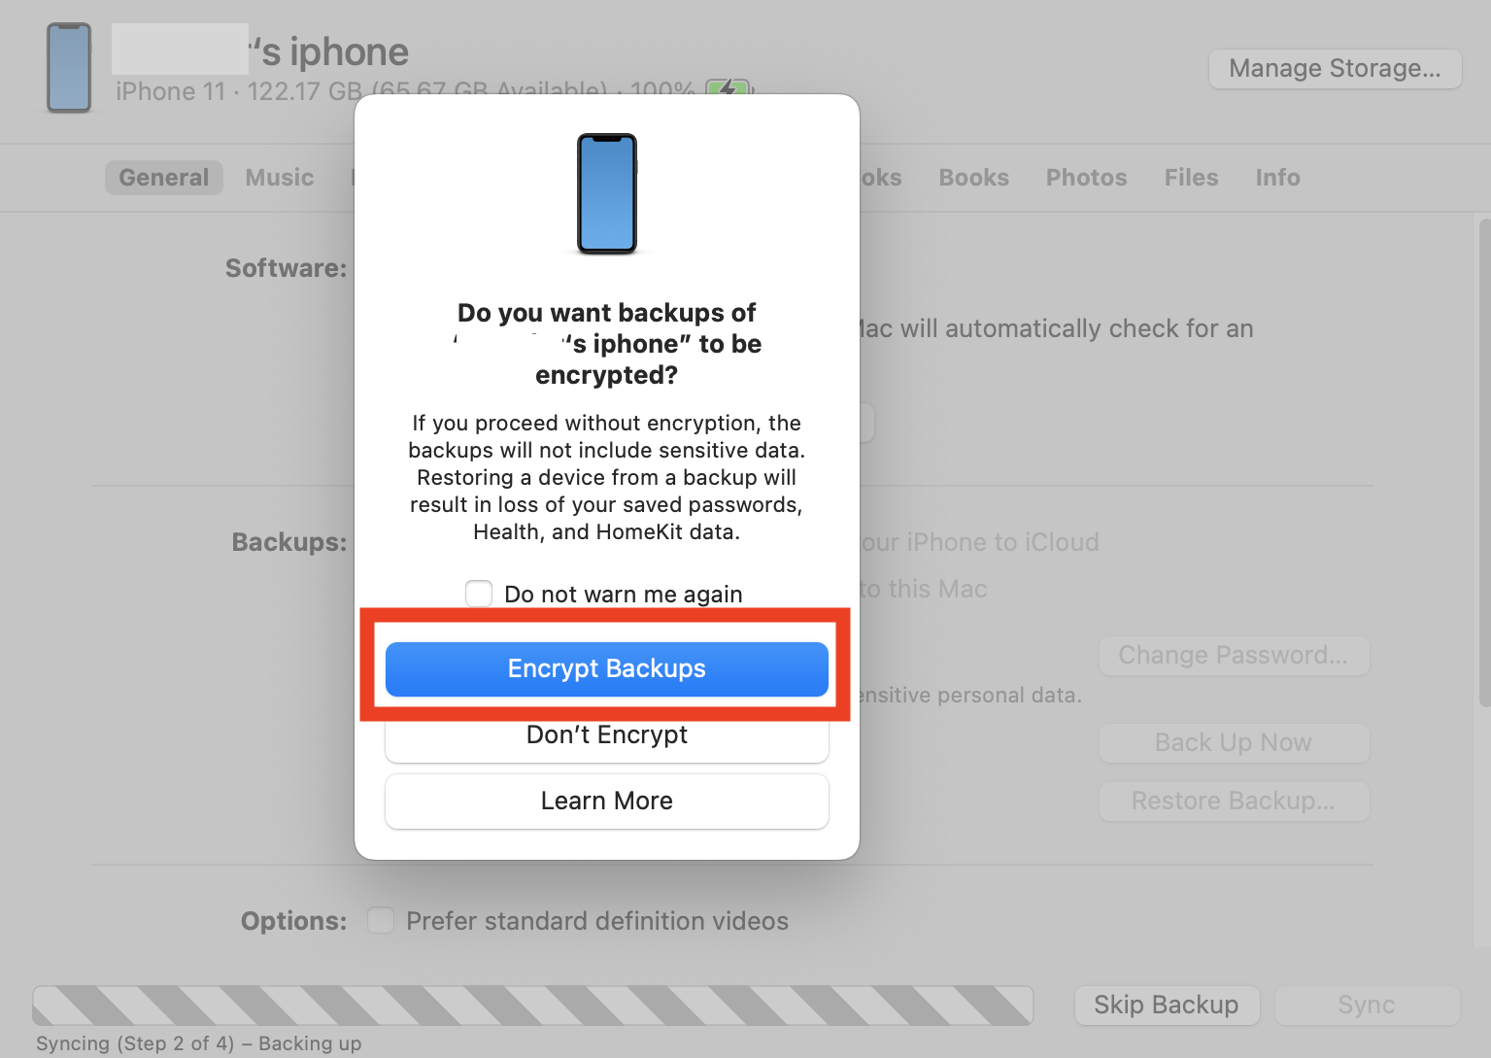
Task: Click the blue iPhone icon in dialog
Action: 607,194
